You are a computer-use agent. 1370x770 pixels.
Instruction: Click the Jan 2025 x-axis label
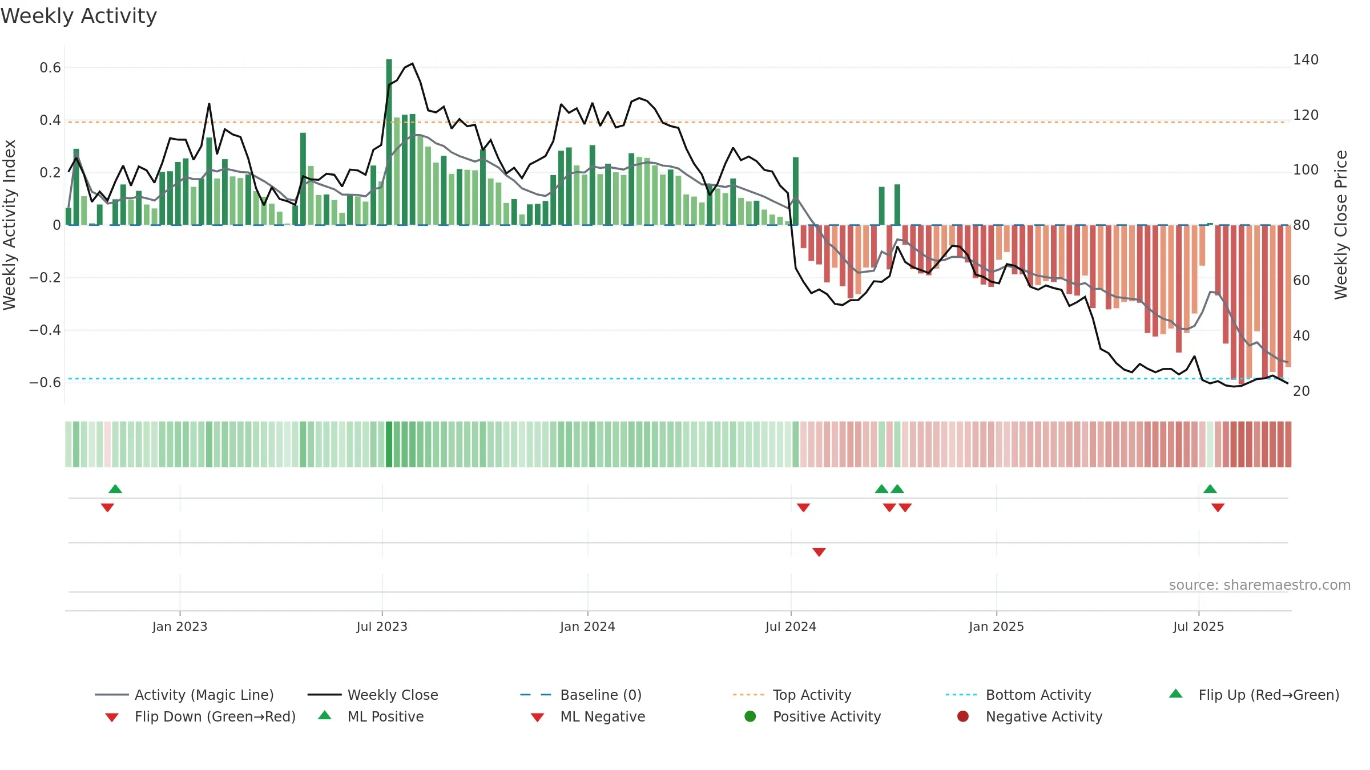click(x=997, y=627)
